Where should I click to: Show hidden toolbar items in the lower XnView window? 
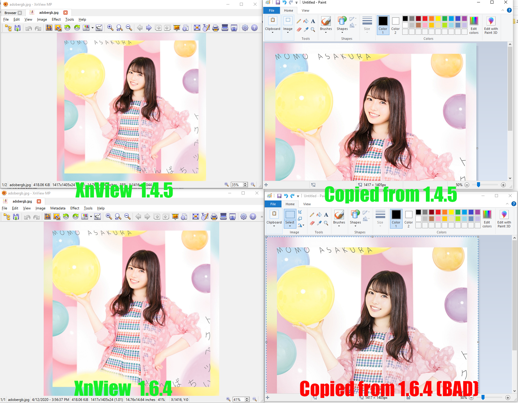tap(262, 217)
